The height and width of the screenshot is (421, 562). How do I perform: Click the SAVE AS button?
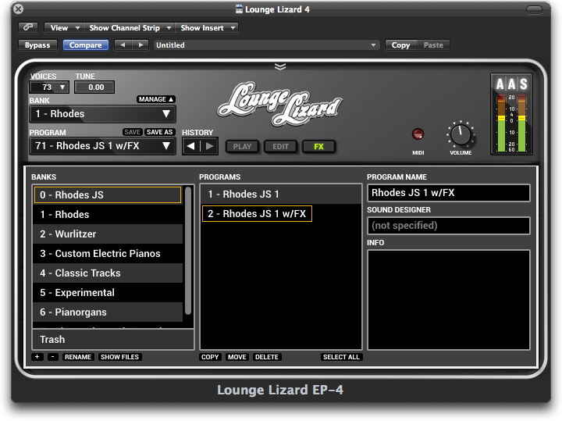click(x=159, y=132)
